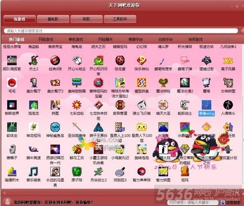Open the 网络聊天 category
Viewport: 244px width, 206px height.
[x=106, y=40]
